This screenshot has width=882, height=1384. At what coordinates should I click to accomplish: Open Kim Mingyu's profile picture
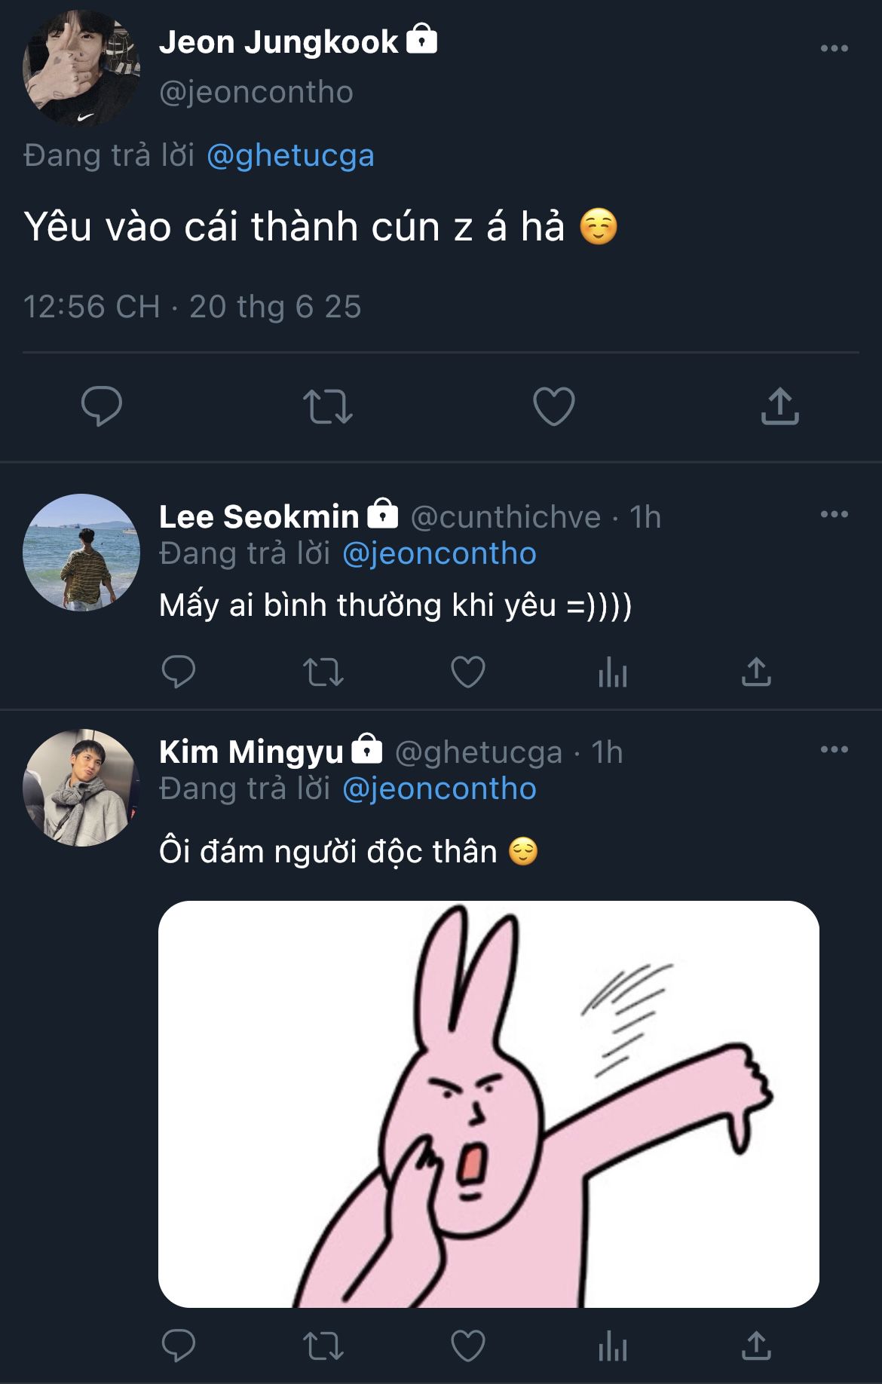[81, 788]
